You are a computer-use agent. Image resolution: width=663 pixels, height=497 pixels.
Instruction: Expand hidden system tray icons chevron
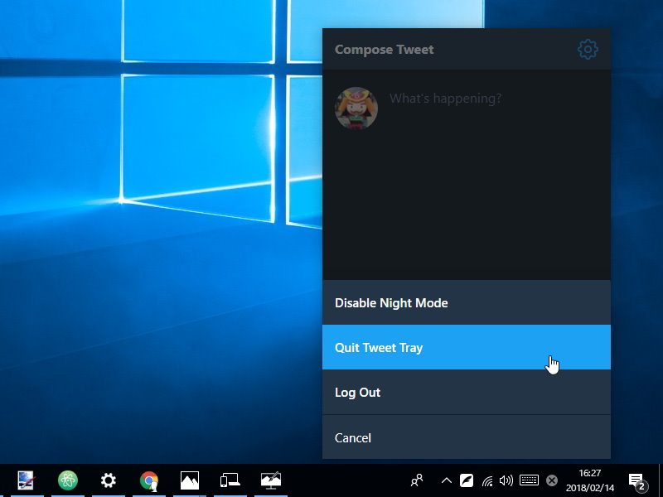[447, 480]
